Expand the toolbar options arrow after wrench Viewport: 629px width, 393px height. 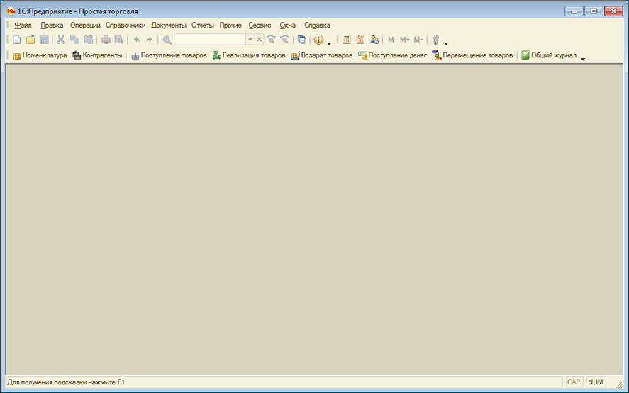[446, 43]
